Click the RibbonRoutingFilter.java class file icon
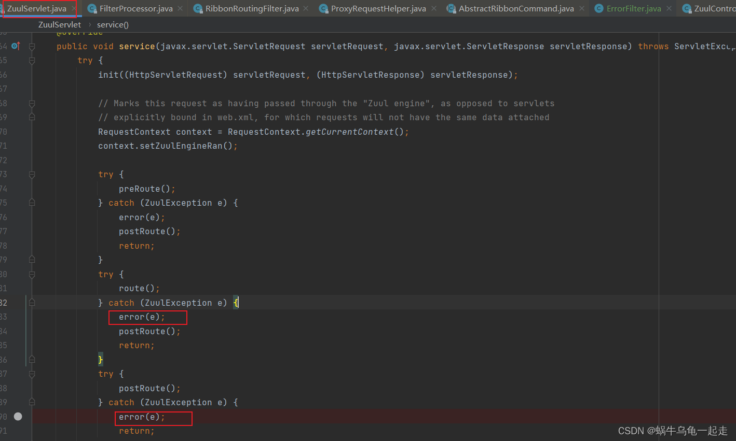 click(198, 9)
